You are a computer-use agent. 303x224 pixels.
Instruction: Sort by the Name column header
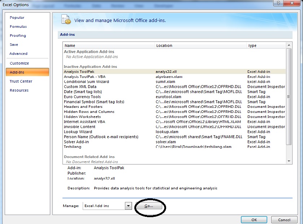(109, 45)
